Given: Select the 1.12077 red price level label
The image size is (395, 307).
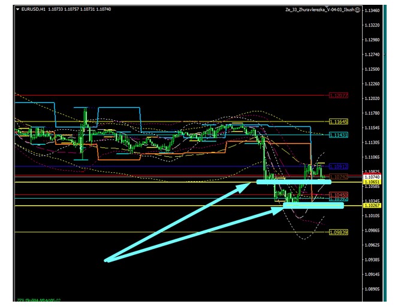Looking at the screenshot, I should point(338,95).
